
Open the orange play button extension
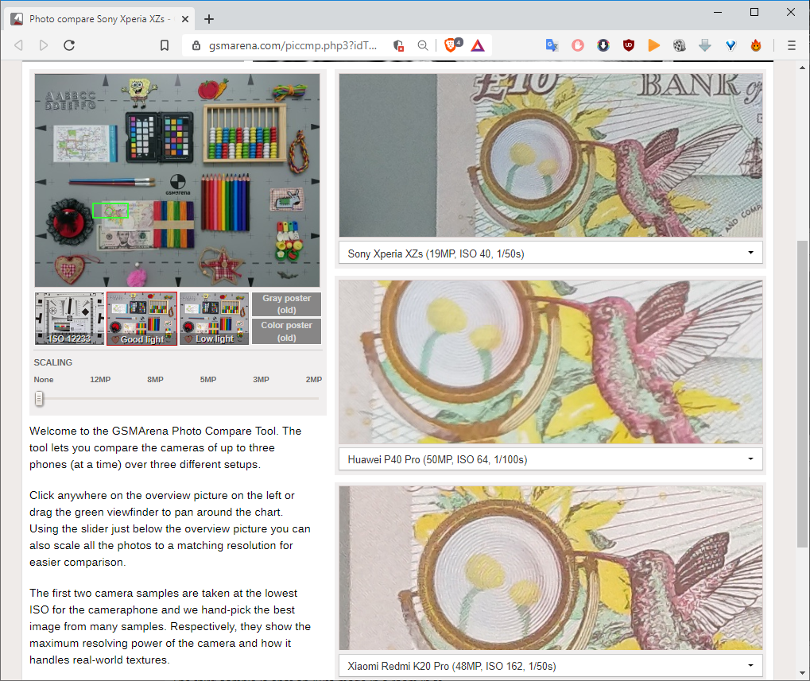(653, 45)
